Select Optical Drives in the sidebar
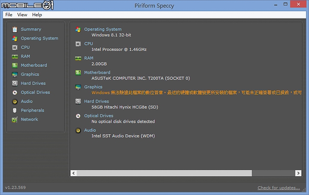The image size is (309, 195). point(36,92)
